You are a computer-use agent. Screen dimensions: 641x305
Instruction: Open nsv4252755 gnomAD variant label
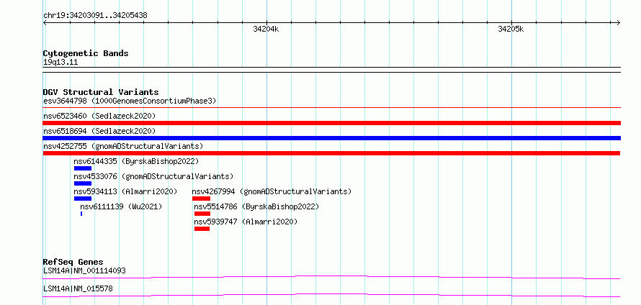pyautogui.click(x=123, y=146)
